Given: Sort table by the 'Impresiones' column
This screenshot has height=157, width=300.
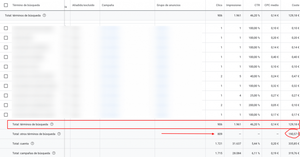Looking at the screenshot, I should [233, 5].
